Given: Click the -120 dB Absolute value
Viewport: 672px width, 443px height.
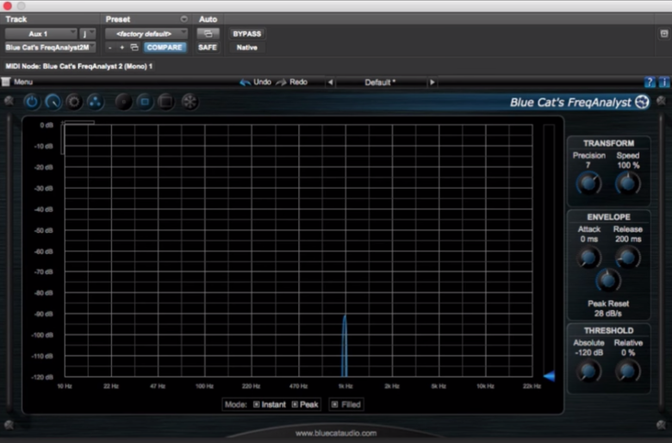Looking at the screenshot, I should [x=588, y=353].
